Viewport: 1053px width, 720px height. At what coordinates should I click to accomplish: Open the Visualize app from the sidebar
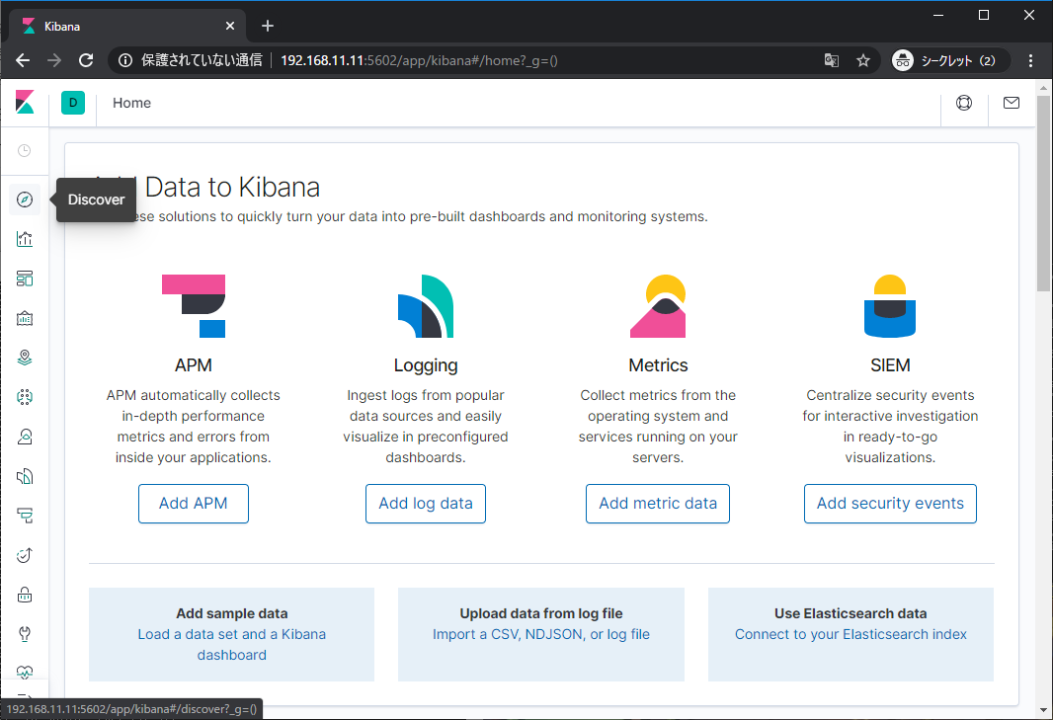click(x=25, y=238)
